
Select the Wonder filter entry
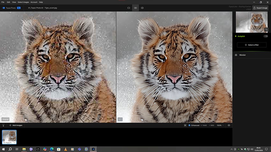pos(252,55)
